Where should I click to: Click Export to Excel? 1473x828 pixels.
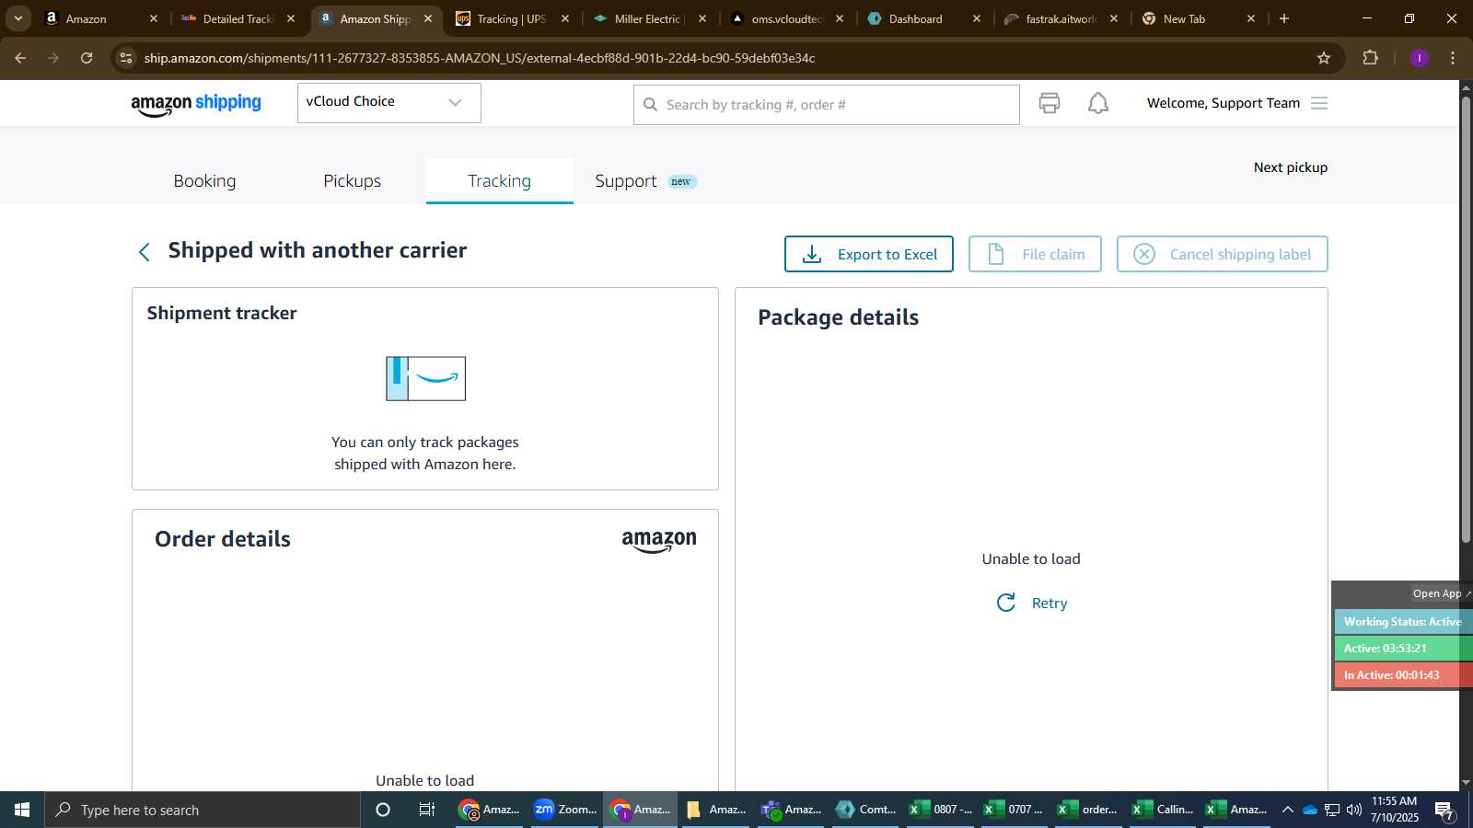click(868, 254)
